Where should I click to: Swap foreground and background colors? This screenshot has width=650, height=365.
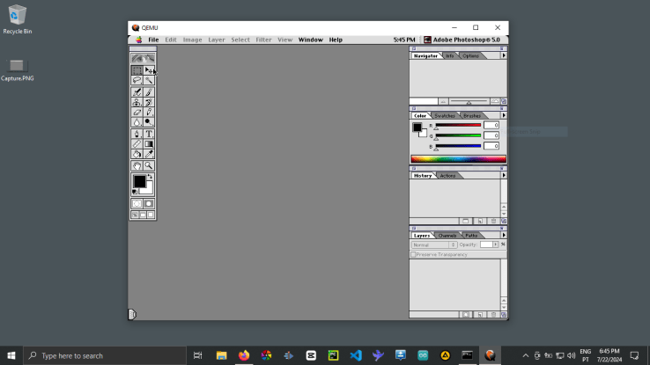[x=151, y=177]
